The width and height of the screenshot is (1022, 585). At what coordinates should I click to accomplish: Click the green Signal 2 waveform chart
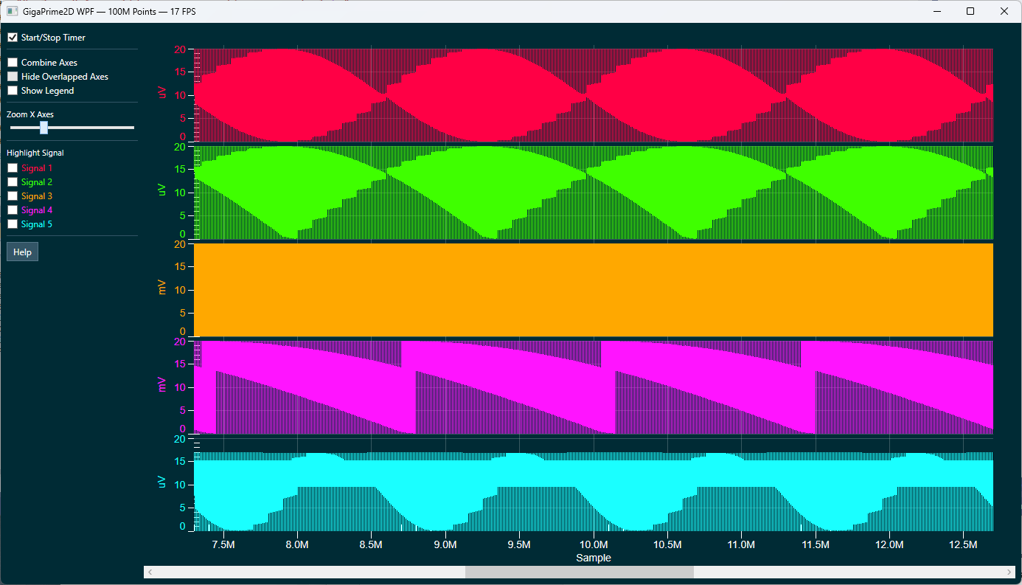[x=594, y=193]
